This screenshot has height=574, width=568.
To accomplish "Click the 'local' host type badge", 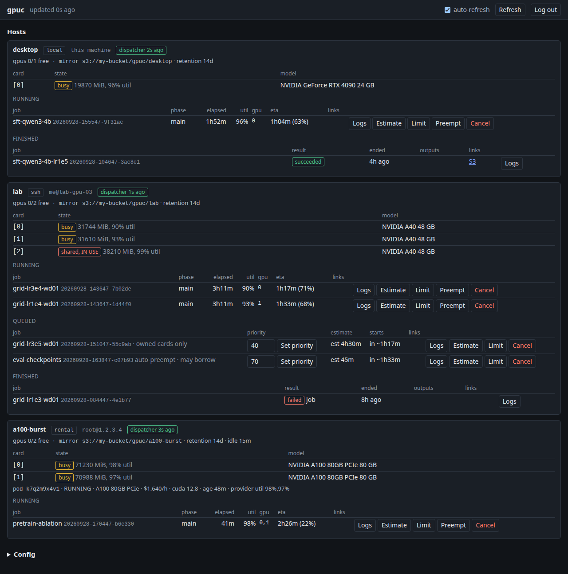I will [55, 50].
